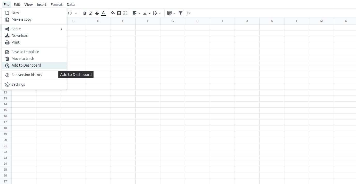The width and height of the screenshot is (356, 184).
Task: Open text wrapping dropdown
Action: pos(157,13)
